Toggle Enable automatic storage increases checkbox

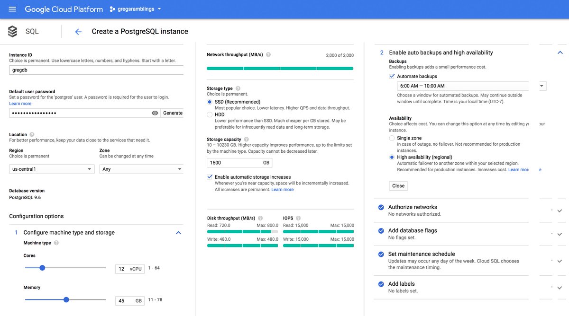coord(210,177)
